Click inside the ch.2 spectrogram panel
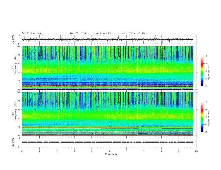The width and height of the screenshot is (221, 170). coord(107,114)
